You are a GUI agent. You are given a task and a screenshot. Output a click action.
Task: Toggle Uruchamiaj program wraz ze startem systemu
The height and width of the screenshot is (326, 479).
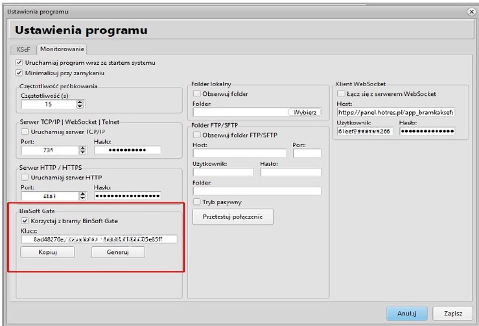(x=19, y=63)
